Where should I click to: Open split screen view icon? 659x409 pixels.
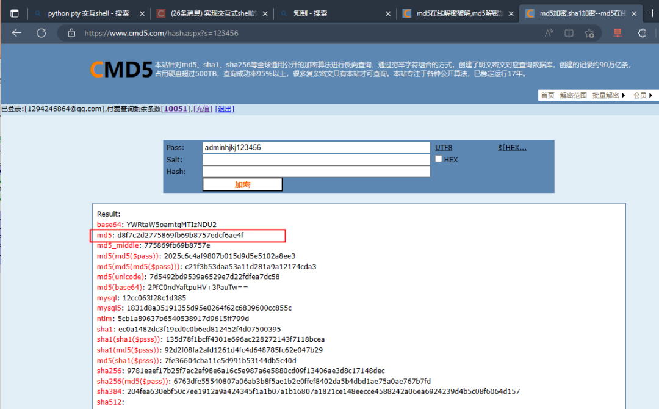pyautogui.click(x=569, y=33)
